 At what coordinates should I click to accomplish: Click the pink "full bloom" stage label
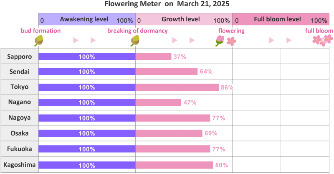point(319,31)
